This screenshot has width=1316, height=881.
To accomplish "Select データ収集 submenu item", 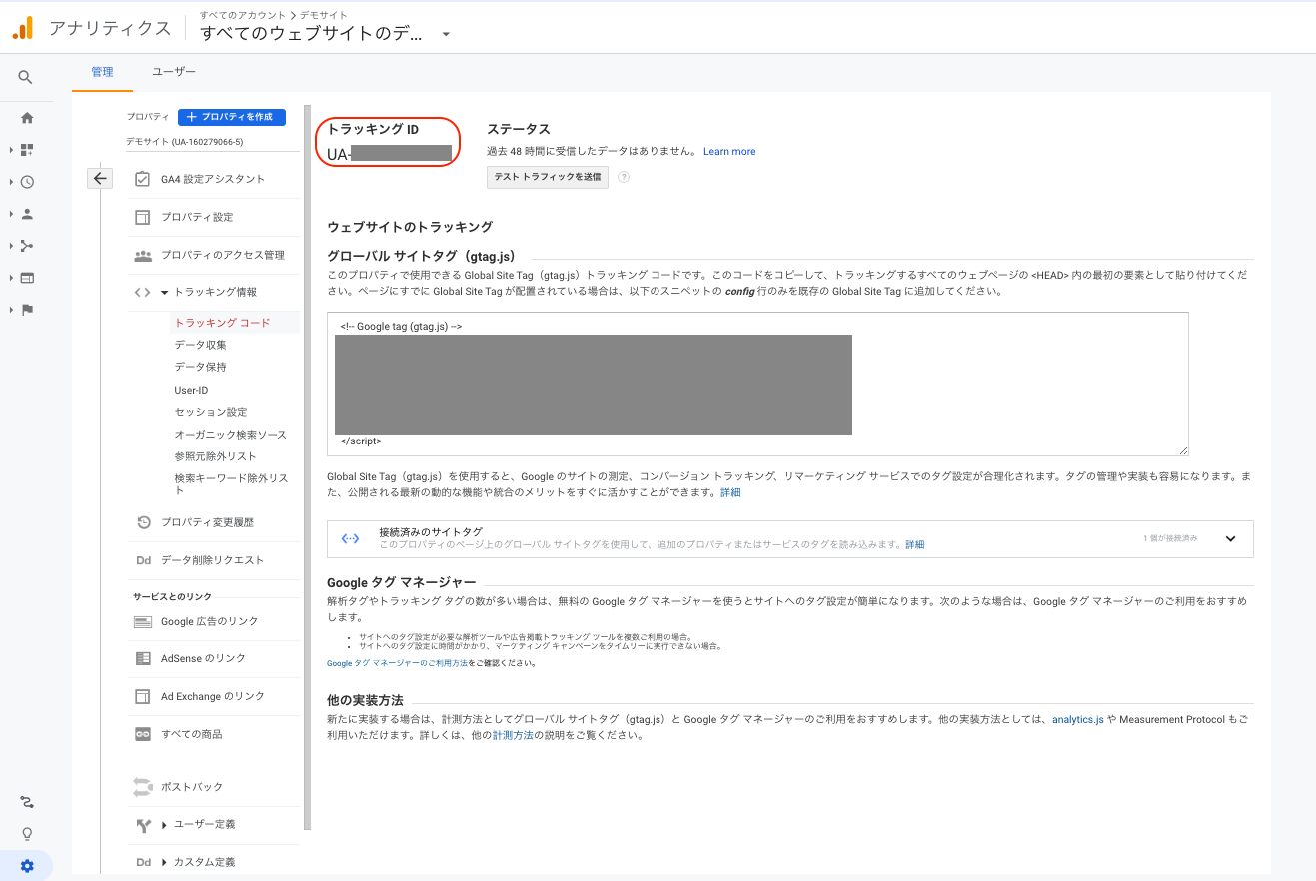I will click(x=200, y=345).
